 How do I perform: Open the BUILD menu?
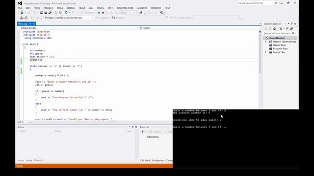pyautogui.click(x=60, y=8)
